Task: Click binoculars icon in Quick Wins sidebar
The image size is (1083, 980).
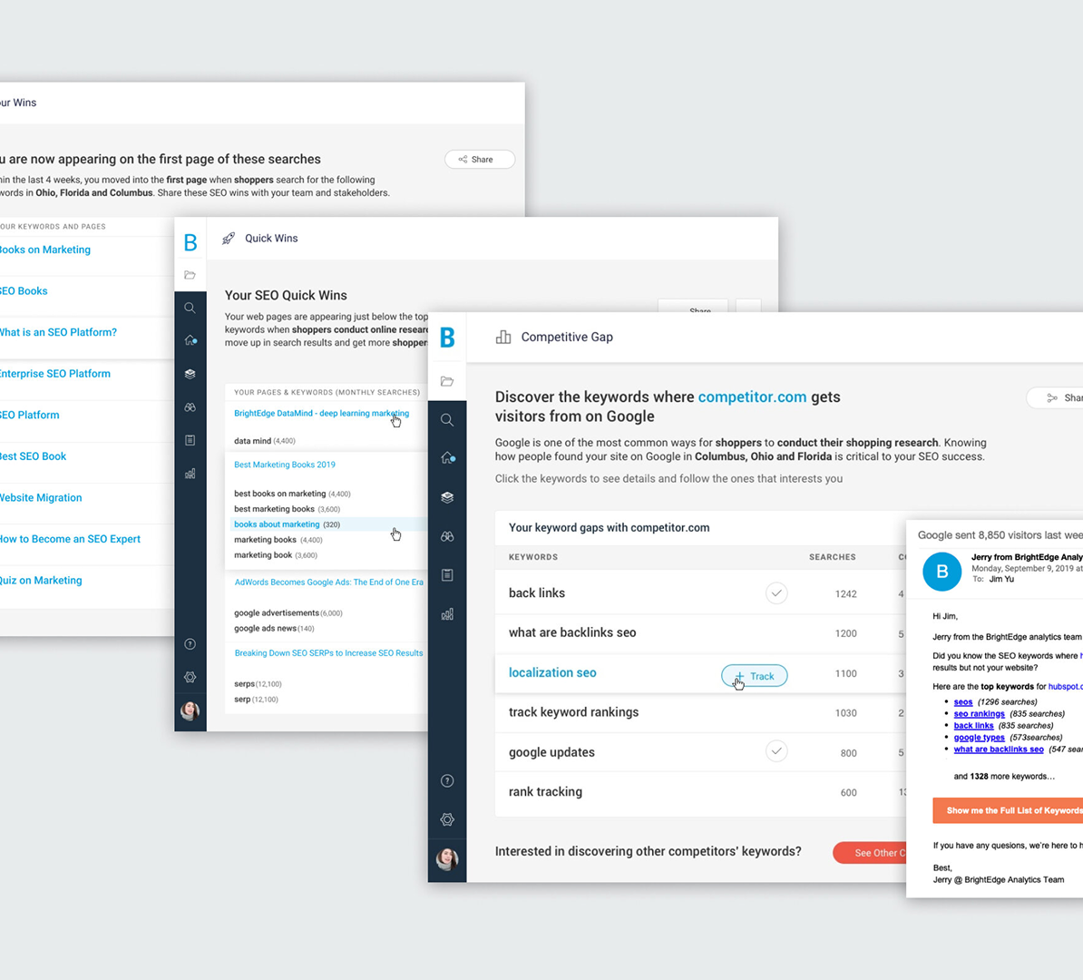Action: tap(190, 407)
